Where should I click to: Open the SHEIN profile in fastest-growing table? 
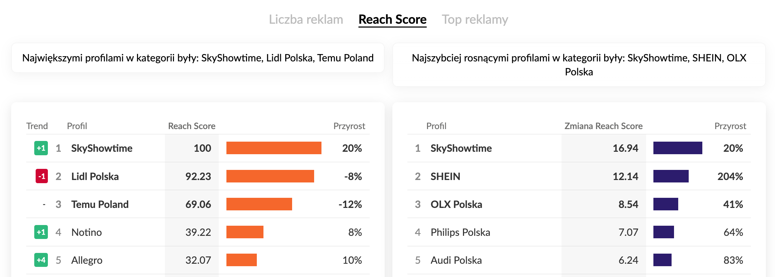click(445, 177)
